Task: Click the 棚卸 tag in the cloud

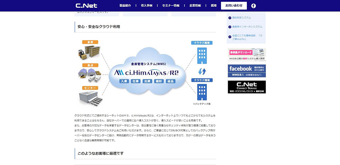Action: [x=159, y=81]
